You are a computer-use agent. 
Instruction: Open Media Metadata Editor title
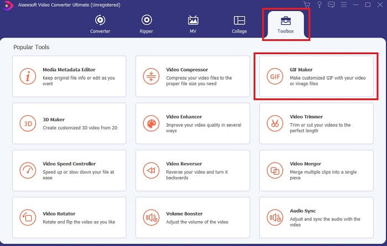tap(69, 70)
